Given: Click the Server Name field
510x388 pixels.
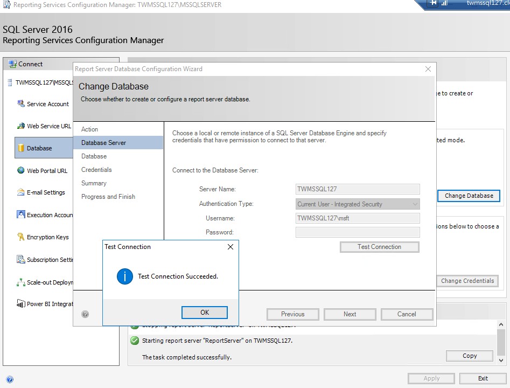Looking at the screenshot, I should tap(358, 189).
